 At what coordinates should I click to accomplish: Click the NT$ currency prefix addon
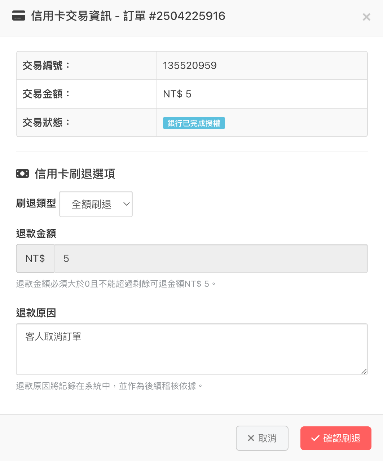point(35,259)
